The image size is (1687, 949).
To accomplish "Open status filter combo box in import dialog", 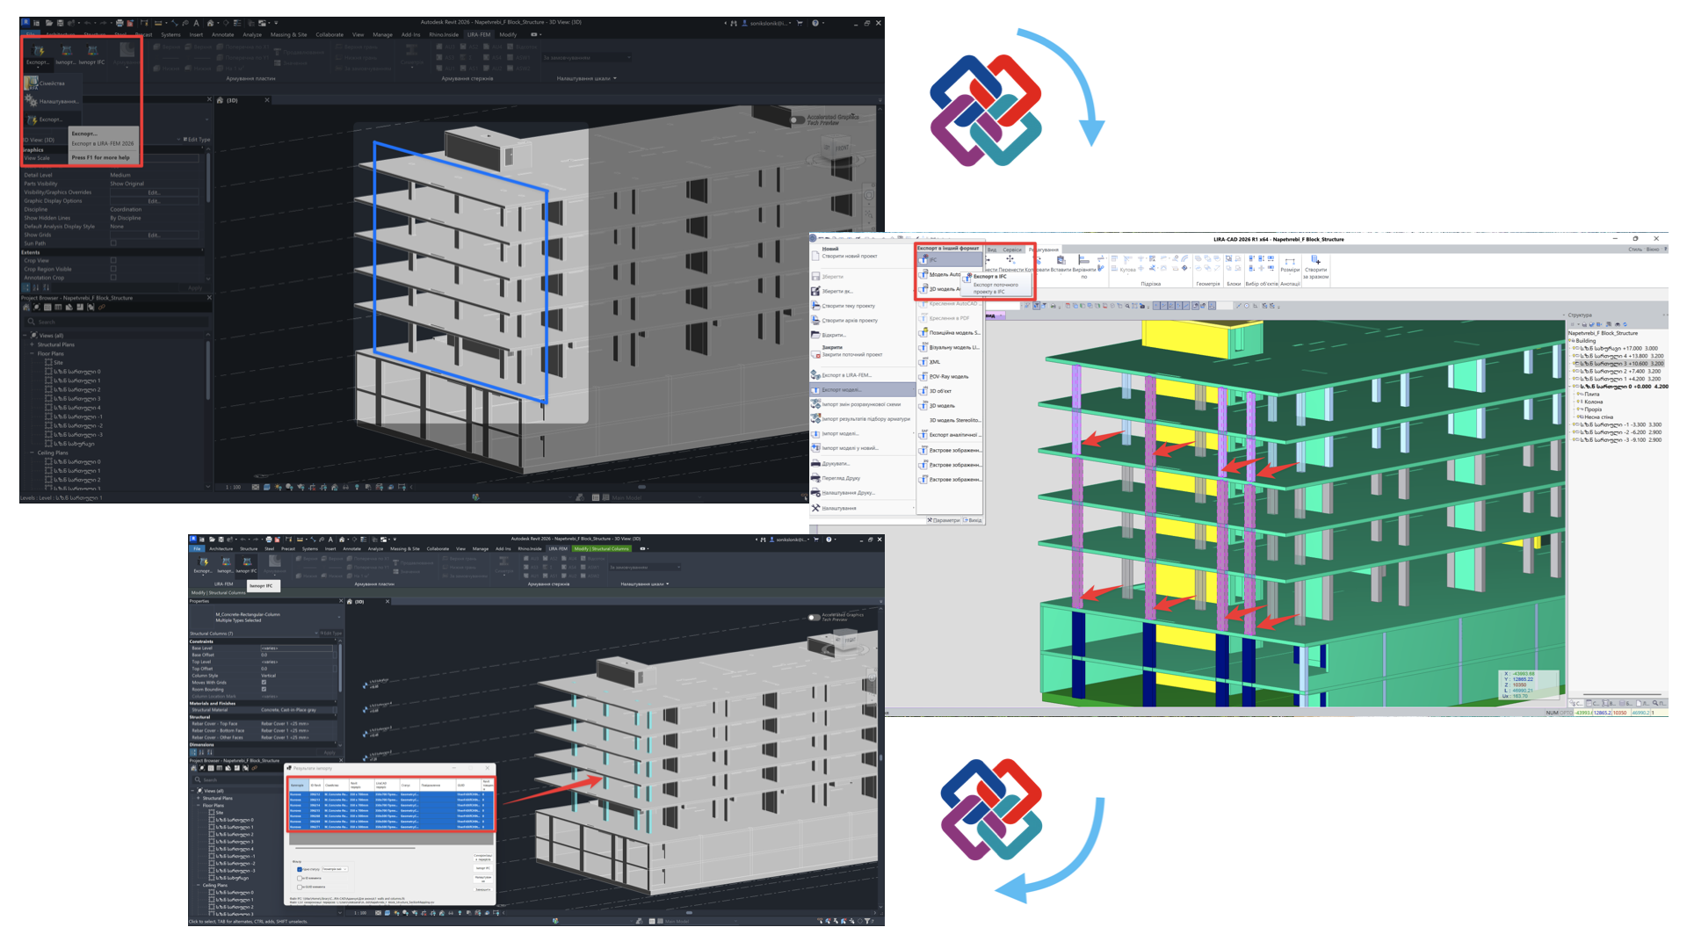I will pos(335,869).
